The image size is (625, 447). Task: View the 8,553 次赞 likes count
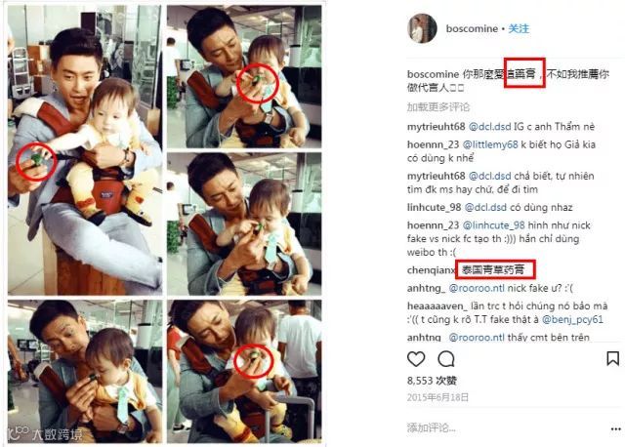tap(432, 381)
